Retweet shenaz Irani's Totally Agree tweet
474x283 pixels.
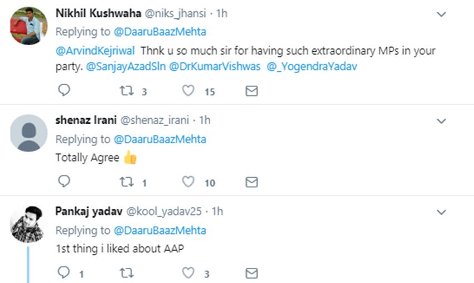click(127, 182)
